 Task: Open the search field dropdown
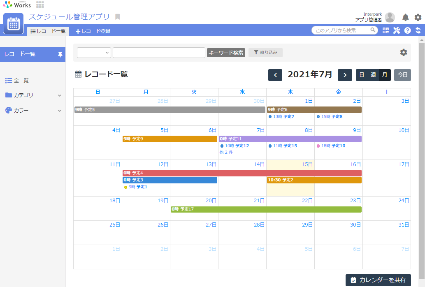click(x=94, y=53)
